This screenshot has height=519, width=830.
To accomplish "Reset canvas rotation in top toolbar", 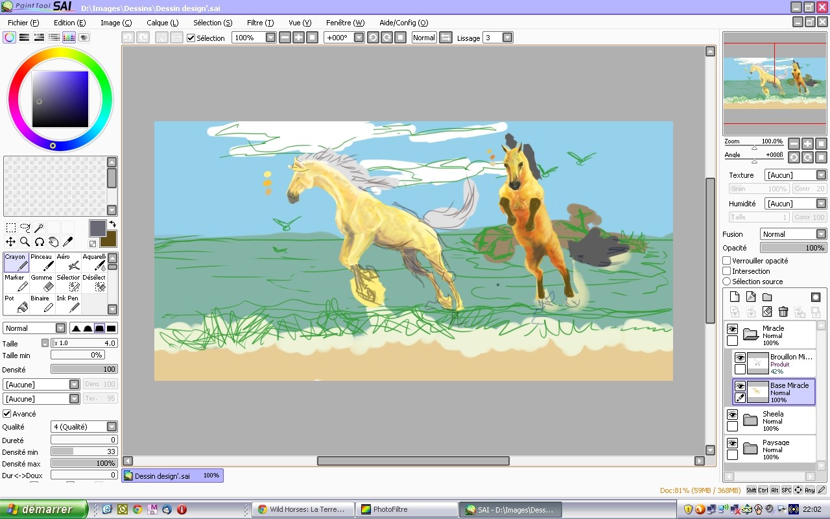I will coord(401,38).
